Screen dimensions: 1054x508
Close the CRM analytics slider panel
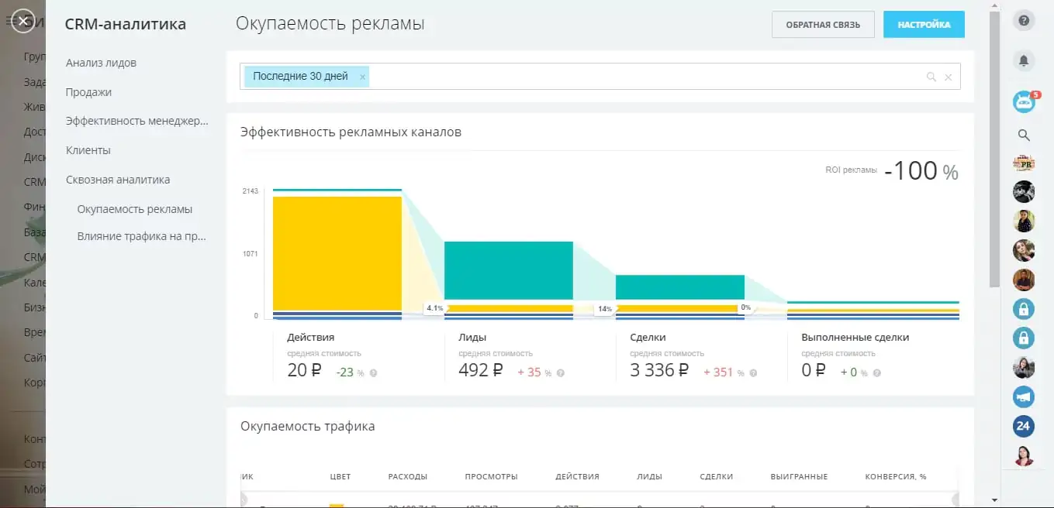point(23,21)
